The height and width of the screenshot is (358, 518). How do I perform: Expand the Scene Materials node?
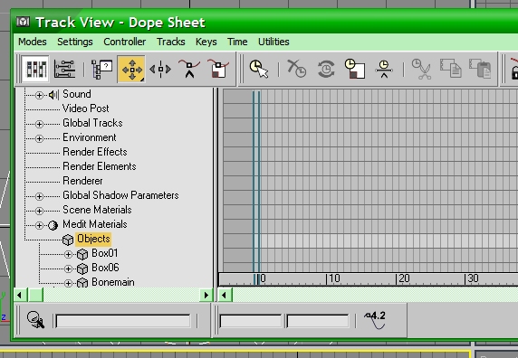[x=39, y=211]
